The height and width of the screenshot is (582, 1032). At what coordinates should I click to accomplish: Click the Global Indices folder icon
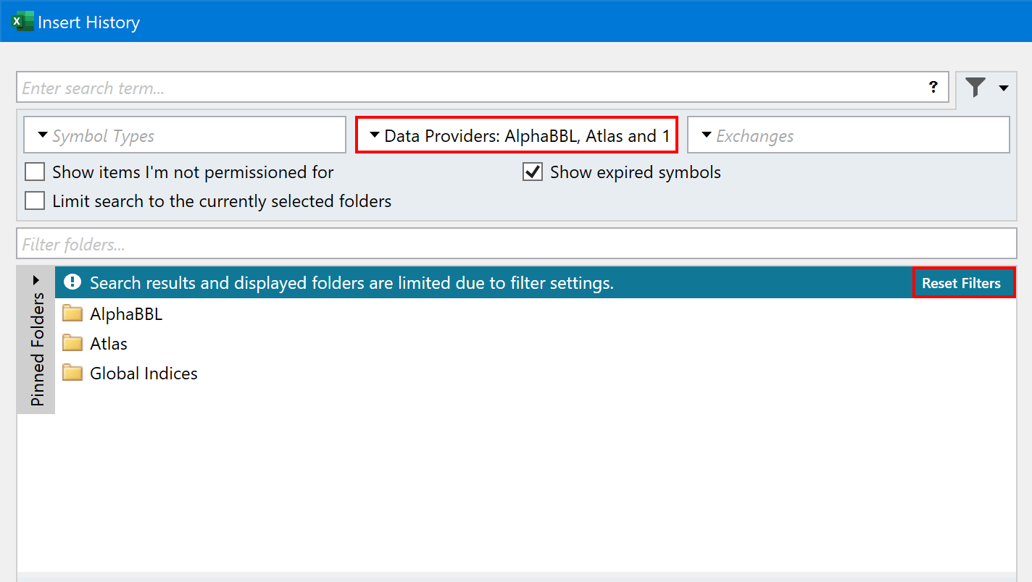72,373
